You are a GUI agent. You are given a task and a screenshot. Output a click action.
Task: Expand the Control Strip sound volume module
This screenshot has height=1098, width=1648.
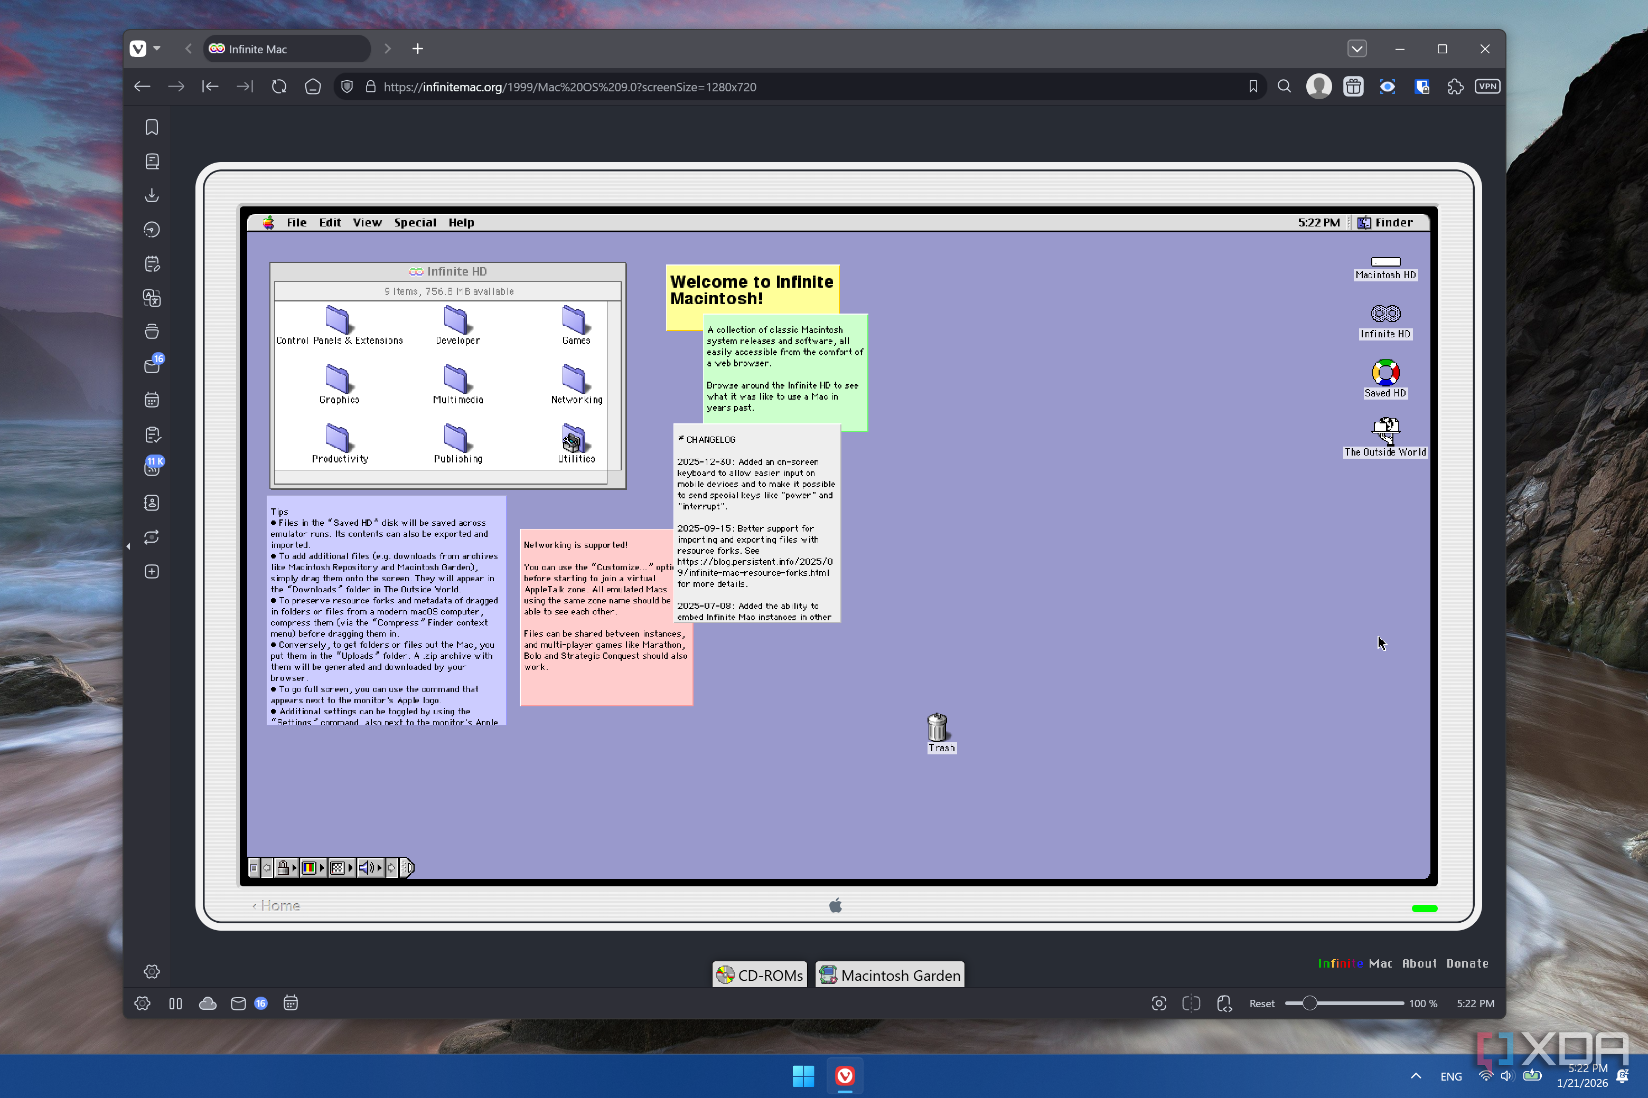(367, 868)
